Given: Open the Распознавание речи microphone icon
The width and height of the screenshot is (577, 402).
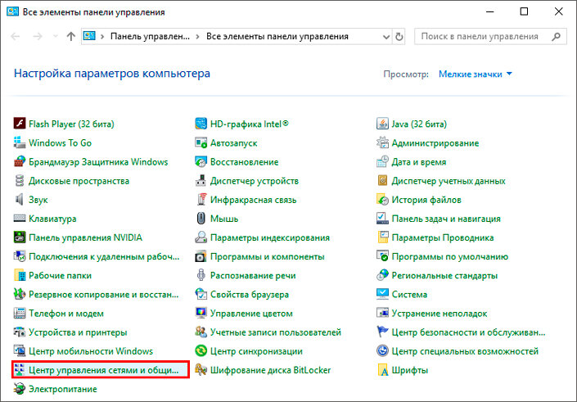Looking at the screenshot, I should pyautogui.click(x=201, y=275).
